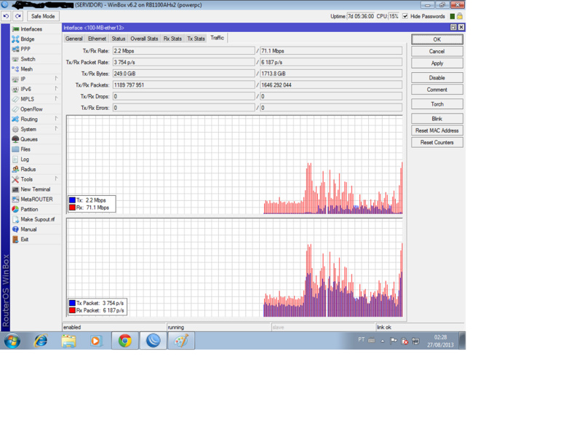This screenshot has height=437, width=582.
Task: Open the Files folder icon
Action: 15,149
